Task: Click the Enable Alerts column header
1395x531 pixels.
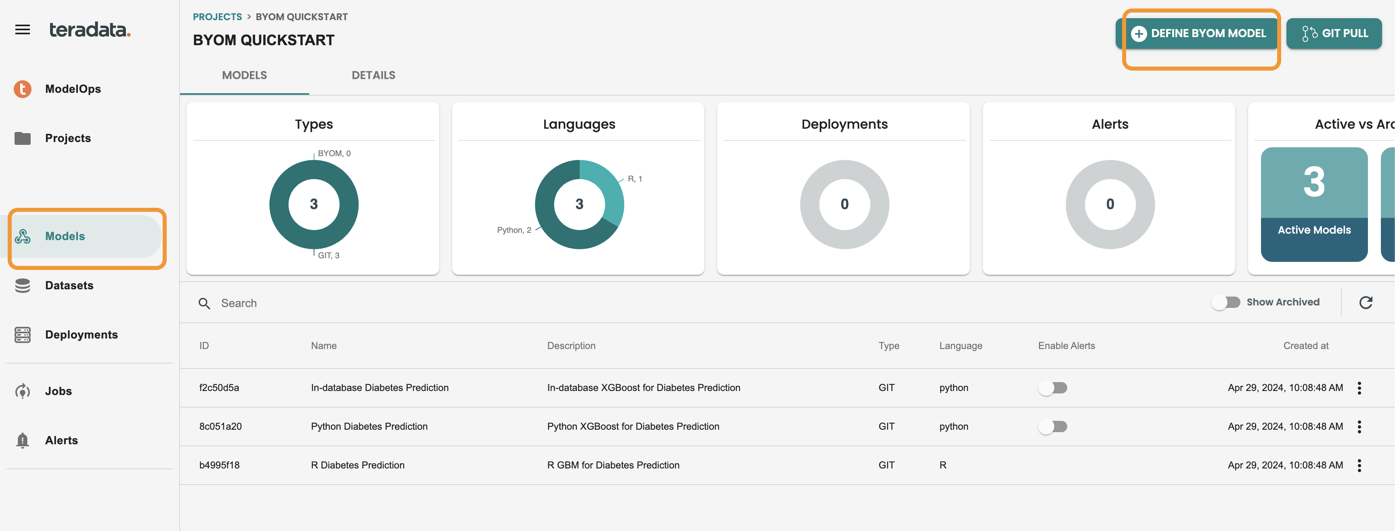Action: 1066,345
